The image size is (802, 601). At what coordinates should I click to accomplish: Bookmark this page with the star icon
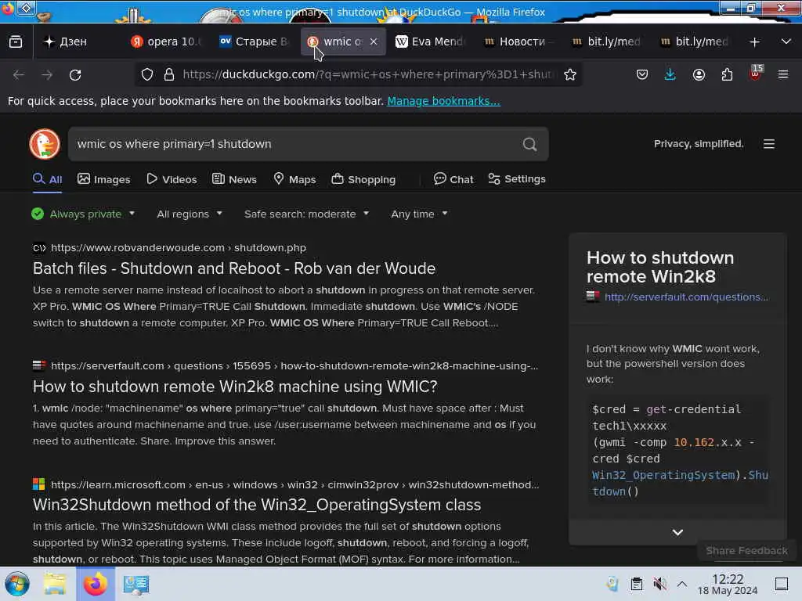570,74
